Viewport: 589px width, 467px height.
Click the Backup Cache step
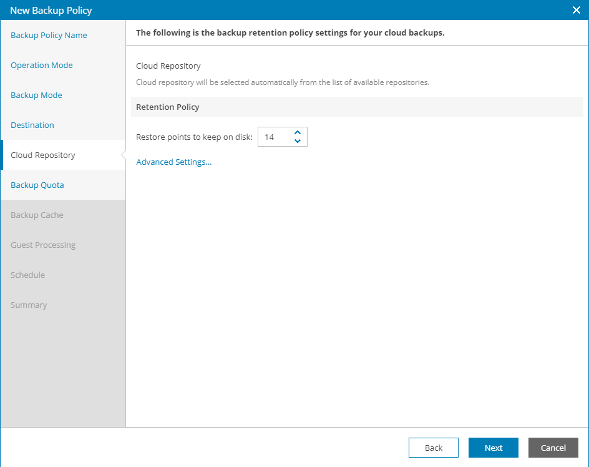(x=37, y=215)
